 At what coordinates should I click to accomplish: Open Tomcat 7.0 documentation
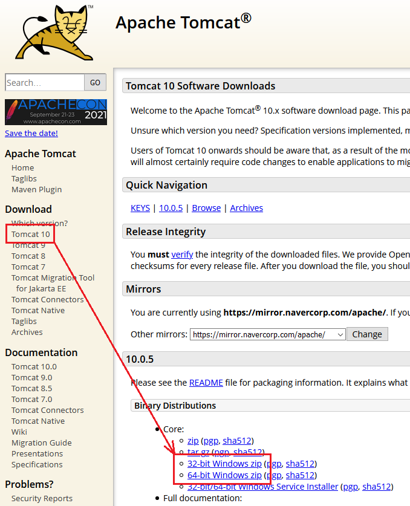[31, 399]
